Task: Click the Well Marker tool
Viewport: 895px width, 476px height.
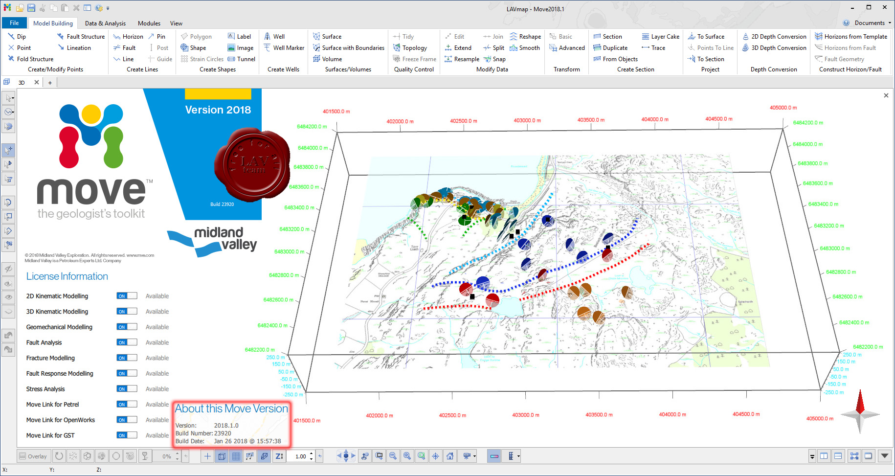Action: pos(284,47)
